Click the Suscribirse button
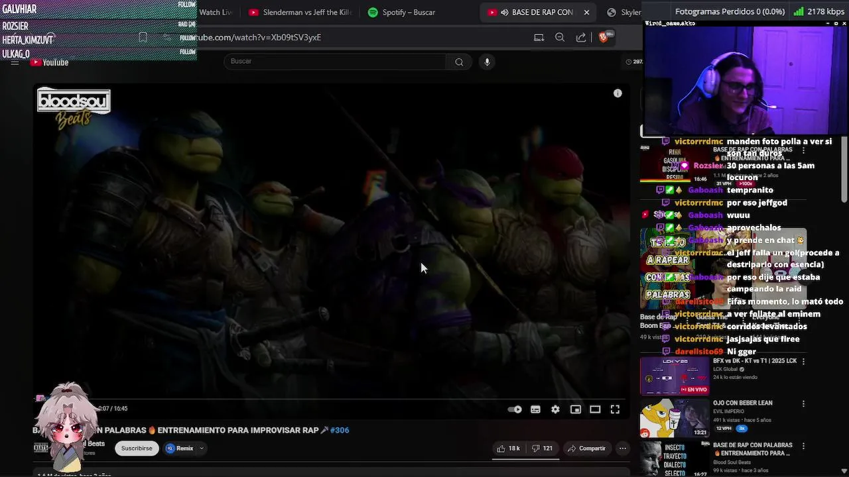The width and height of the screenshot is (849, 477). (137, 449)
